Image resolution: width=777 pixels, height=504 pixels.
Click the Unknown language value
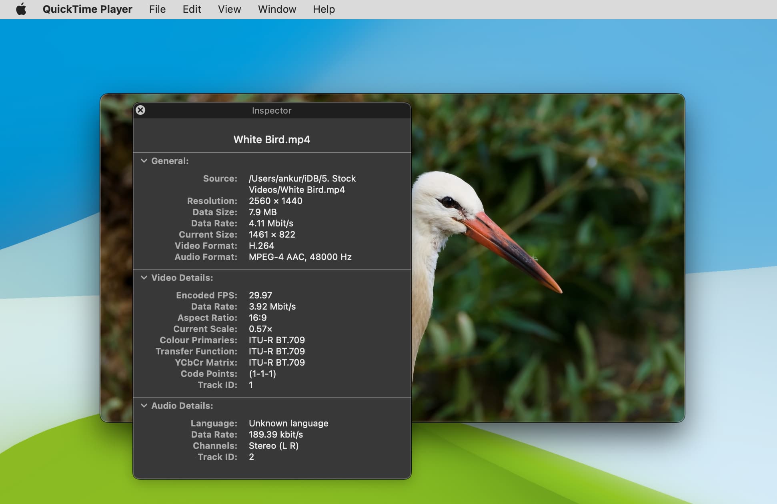coord(288,423)
